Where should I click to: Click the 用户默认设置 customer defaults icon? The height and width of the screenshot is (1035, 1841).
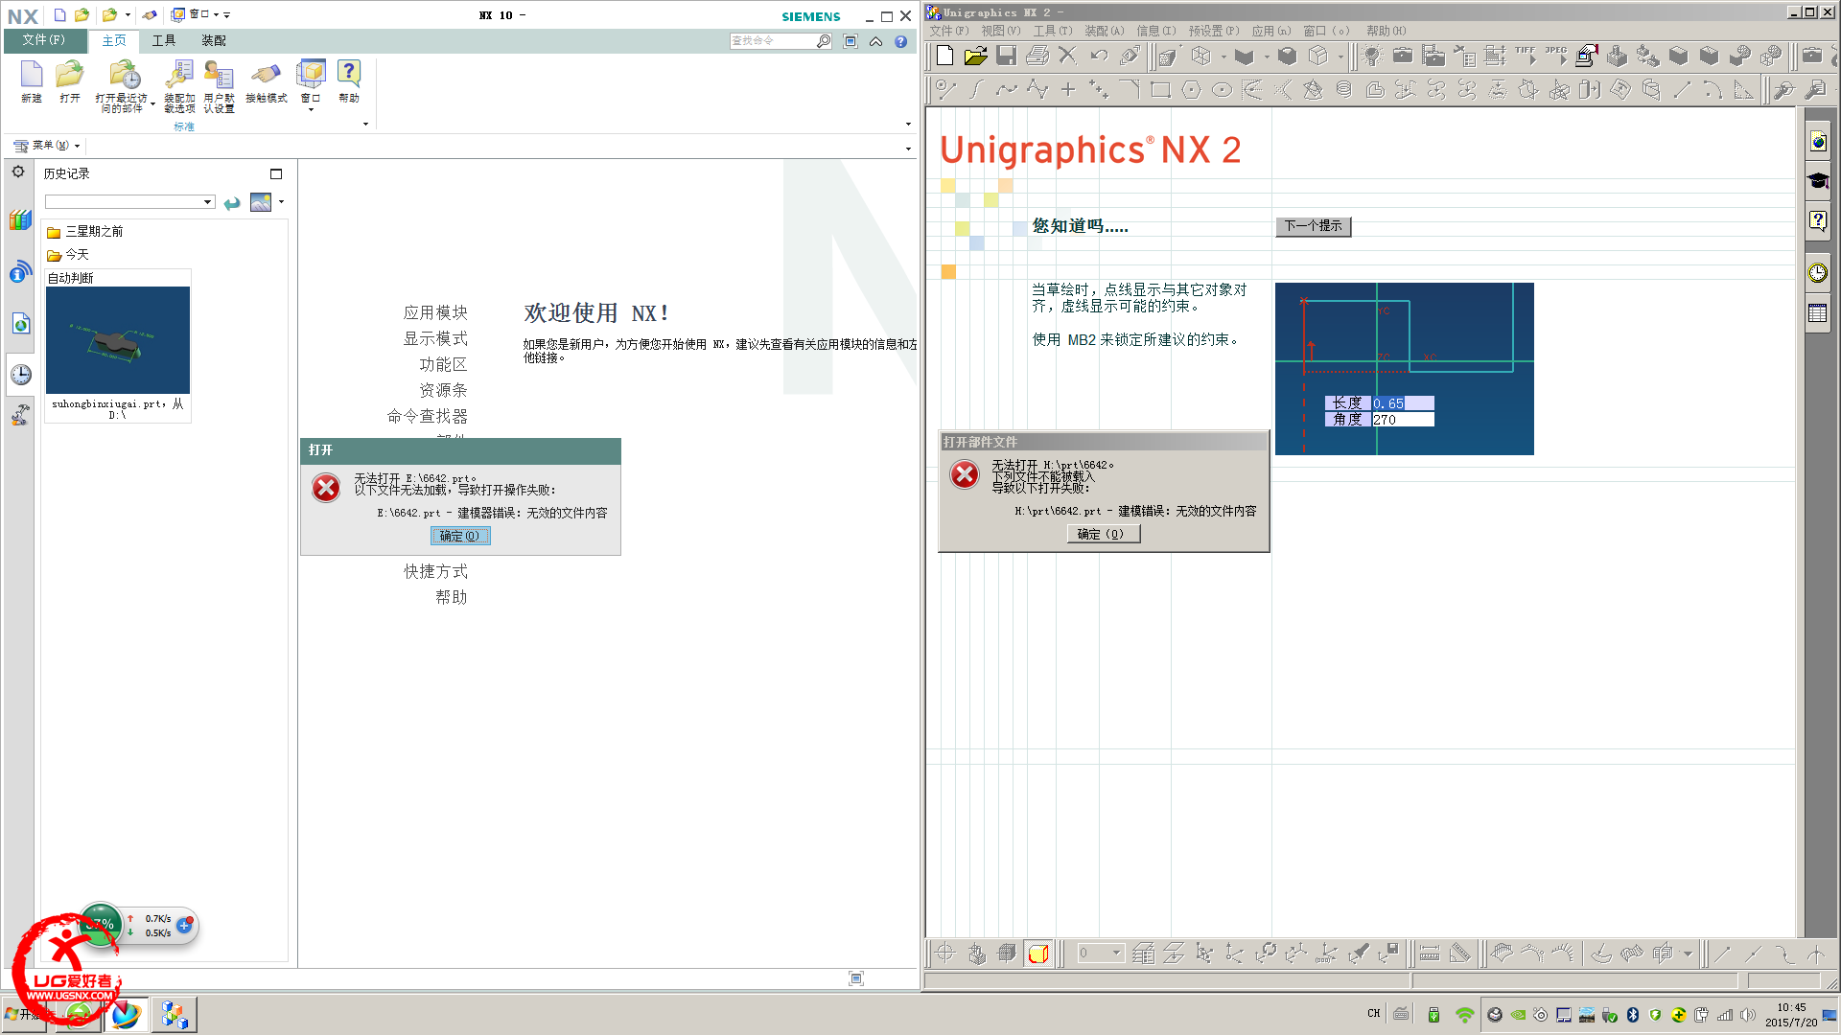(219, 75)
